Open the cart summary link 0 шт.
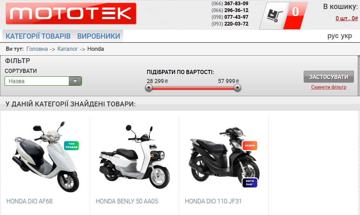The height and width of the screenshot is (215, 360). coord(347,18)
